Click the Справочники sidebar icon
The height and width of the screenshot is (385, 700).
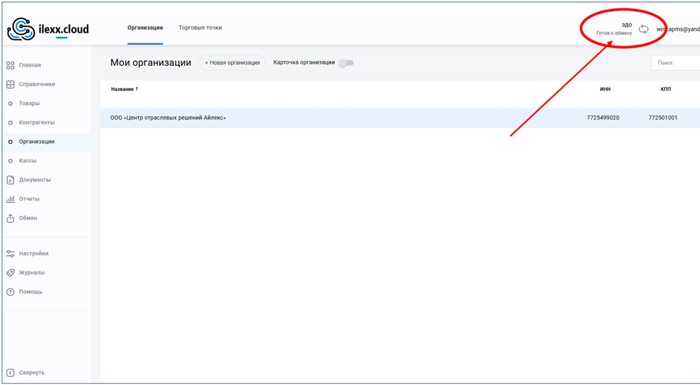(10, 84)
